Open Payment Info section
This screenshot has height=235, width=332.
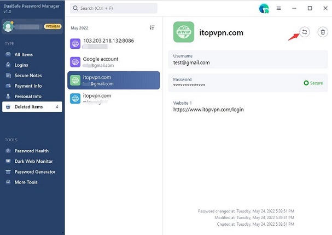click(28, 86)
